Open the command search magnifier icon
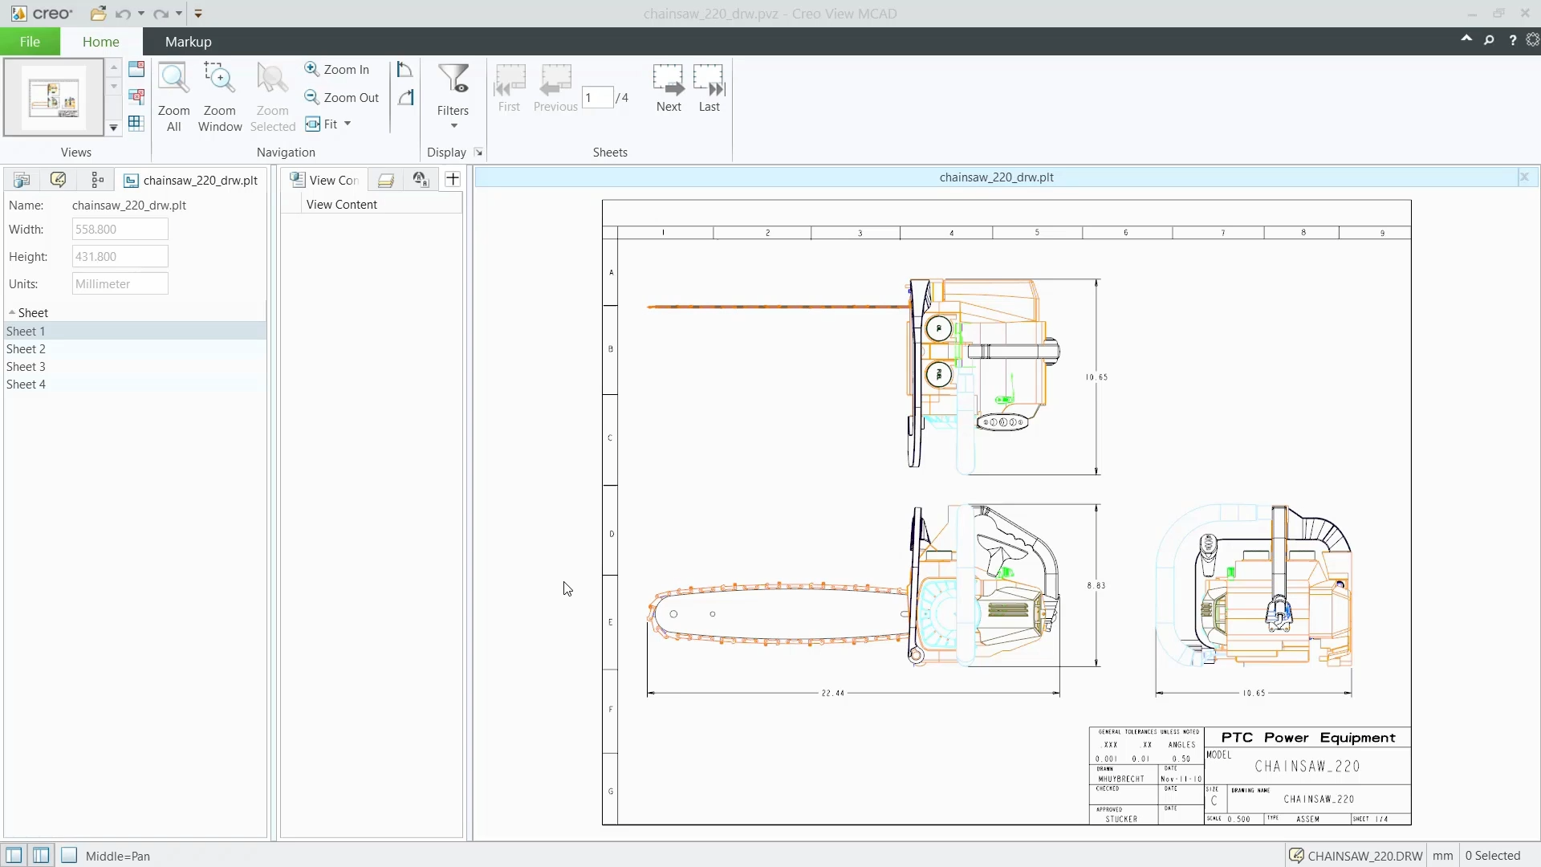The image size is (1541, 867). tap(1489, 40)
